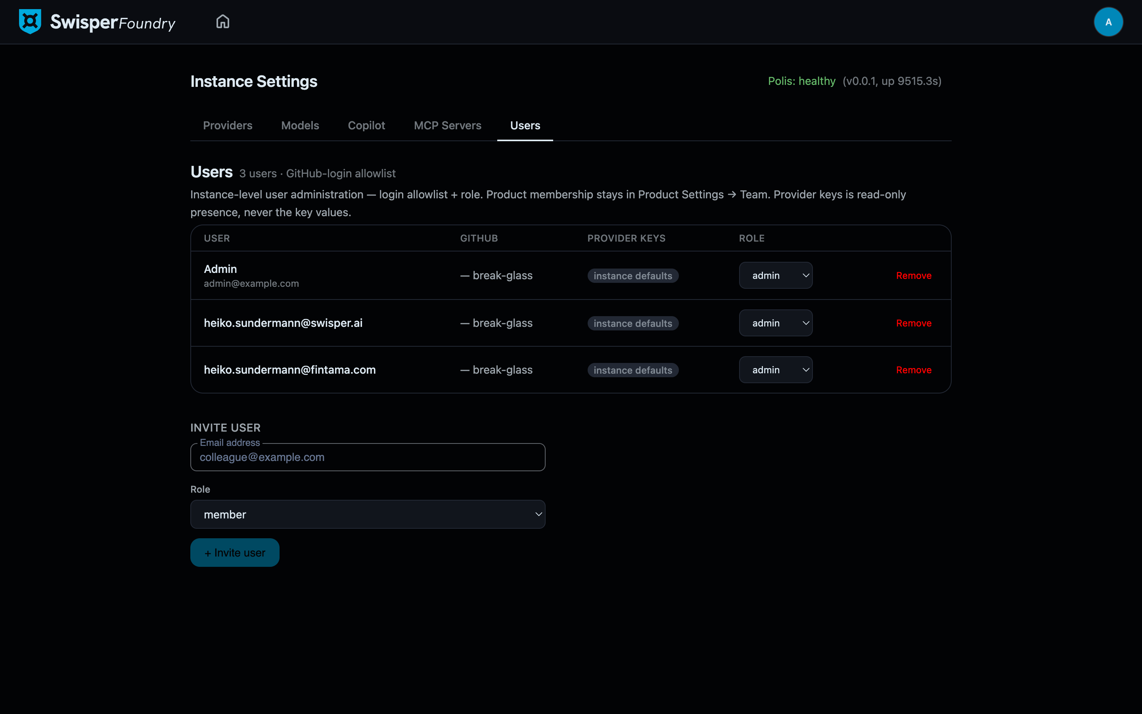The width and height of the screenshot is (1142, 714).
Task: Click the SwisperFoundry brand name
Action: click(x=113, y=22)
